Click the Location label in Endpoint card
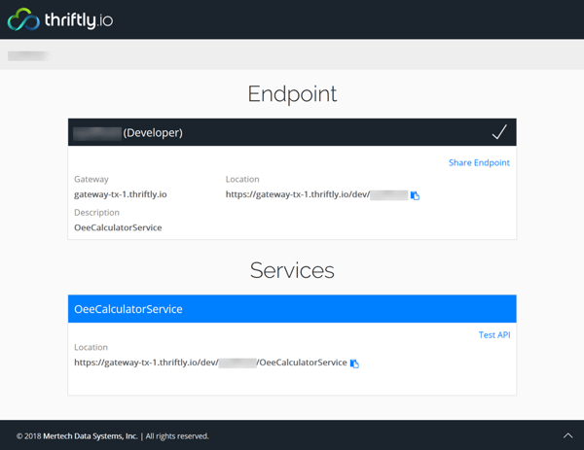 pos(242,179)
